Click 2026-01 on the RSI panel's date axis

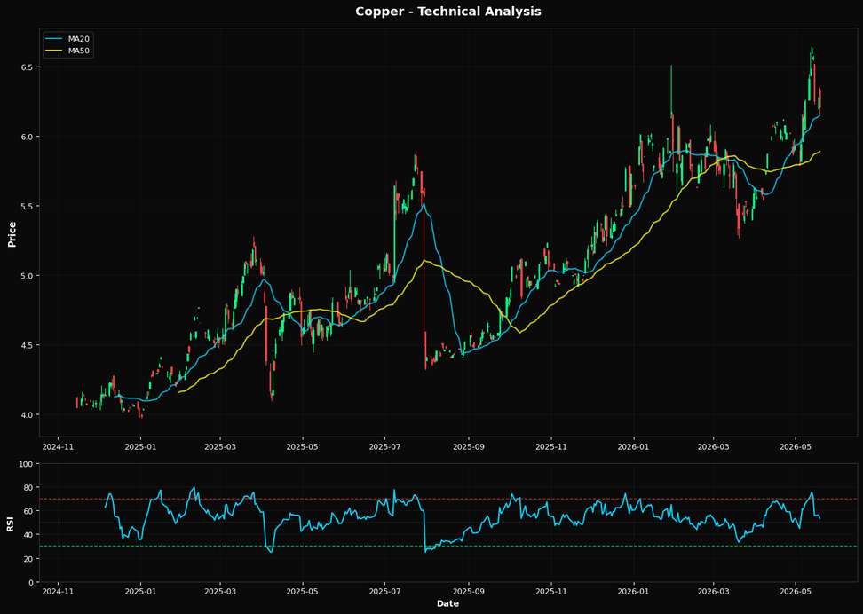coord(634,592)
